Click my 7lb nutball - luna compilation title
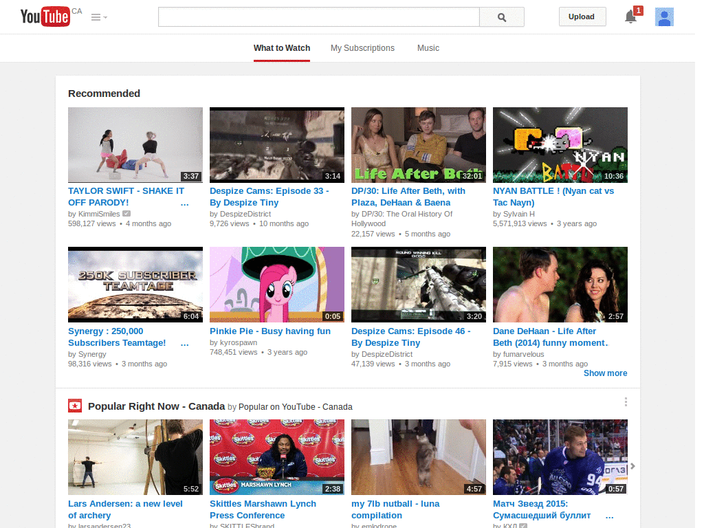704x528 pixels. tap(395, 509)
